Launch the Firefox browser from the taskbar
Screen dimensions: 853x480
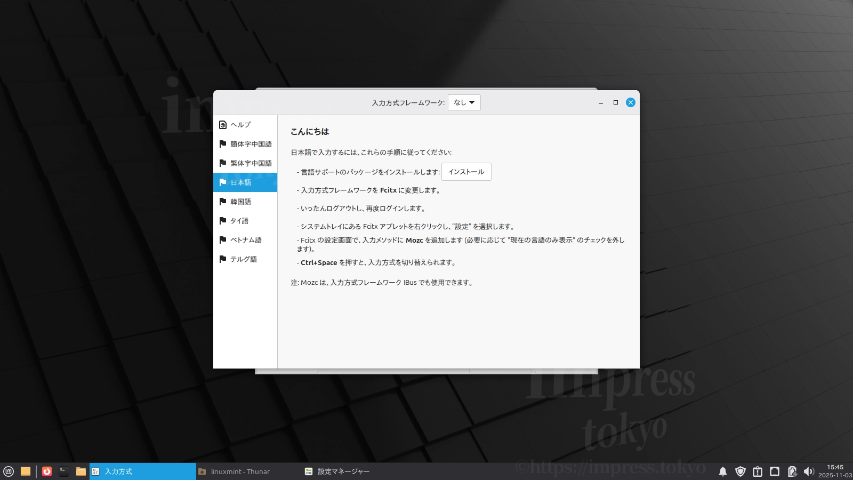point(47,471)
